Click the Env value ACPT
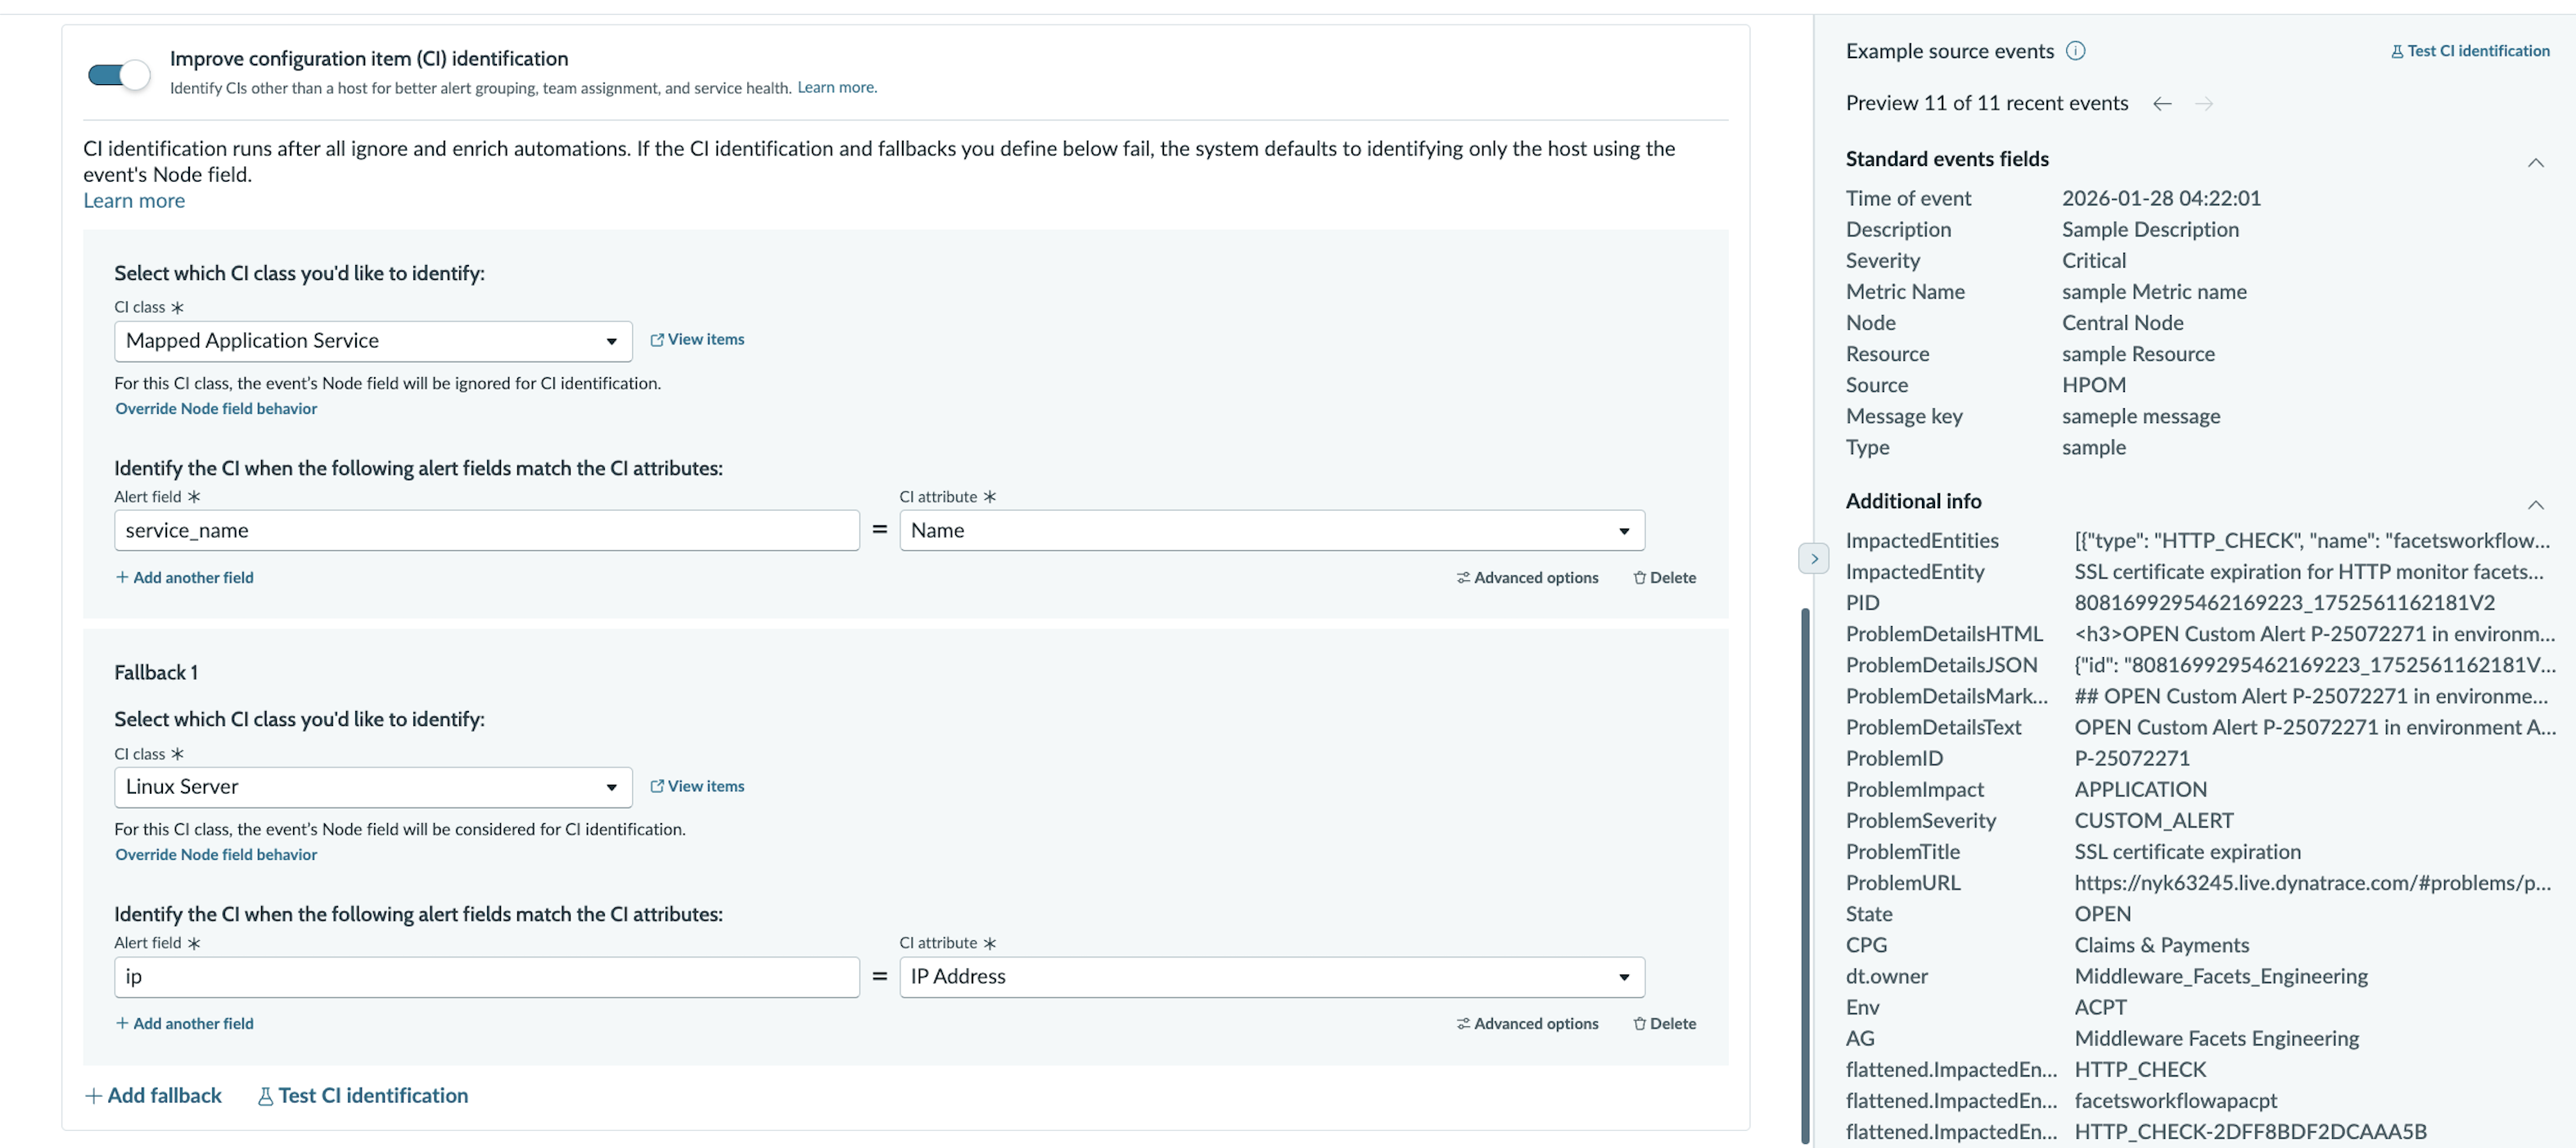The height and width of the screenshot is (1148, 2576). click(2100, 1008)
